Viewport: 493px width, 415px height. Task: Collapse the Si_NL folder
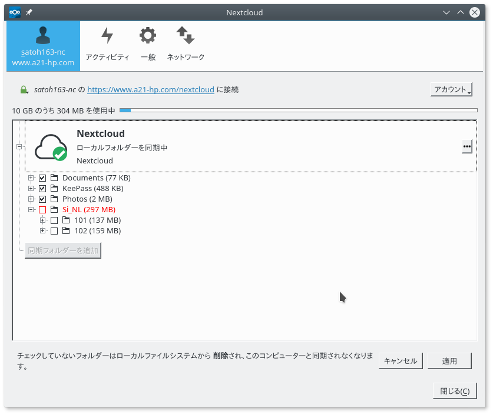click(x=31, y=210)
